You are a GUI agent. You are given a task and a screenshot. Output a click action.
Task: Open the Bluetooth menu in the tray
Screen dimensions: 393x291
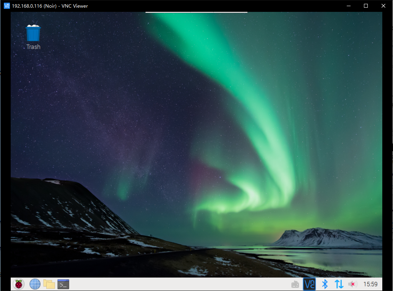(x=325, y=284)
